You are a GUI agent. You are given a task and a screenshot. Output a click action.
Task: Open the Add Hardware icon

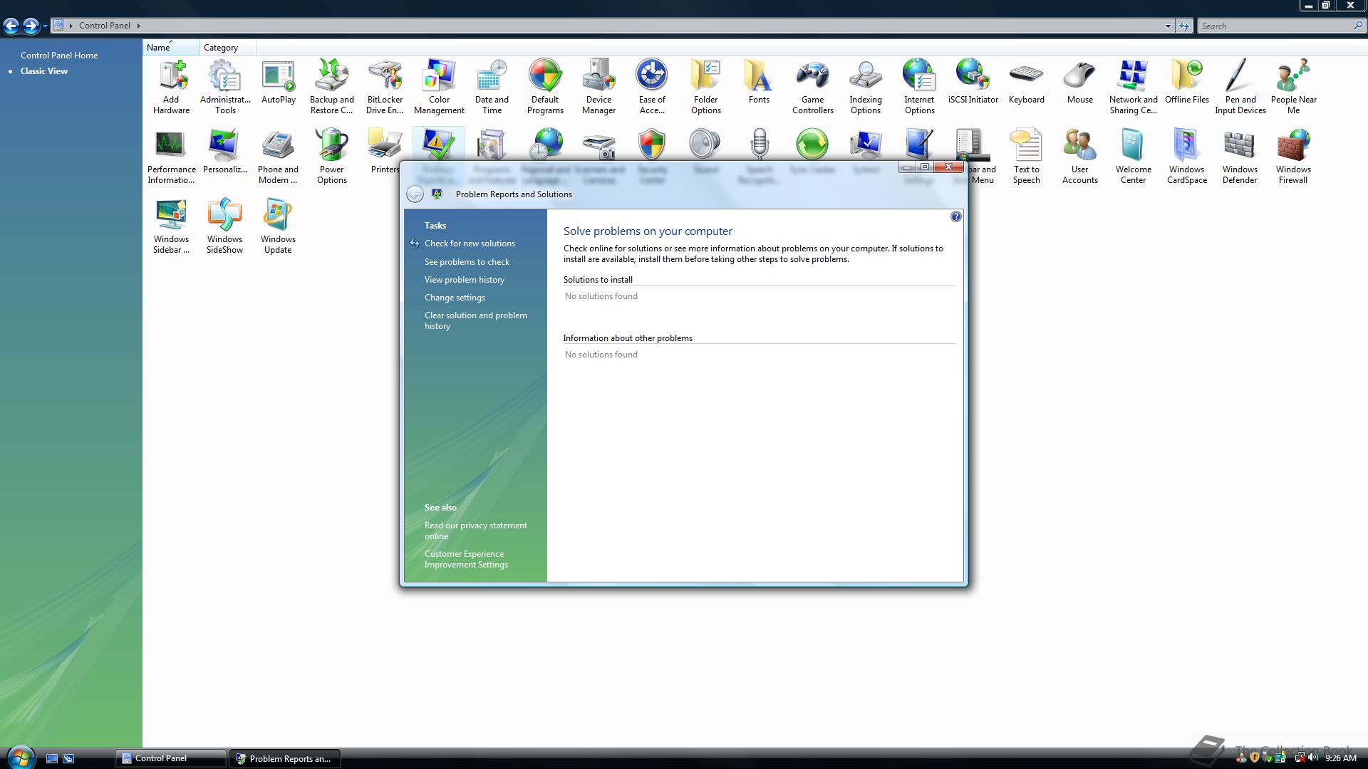171,86
